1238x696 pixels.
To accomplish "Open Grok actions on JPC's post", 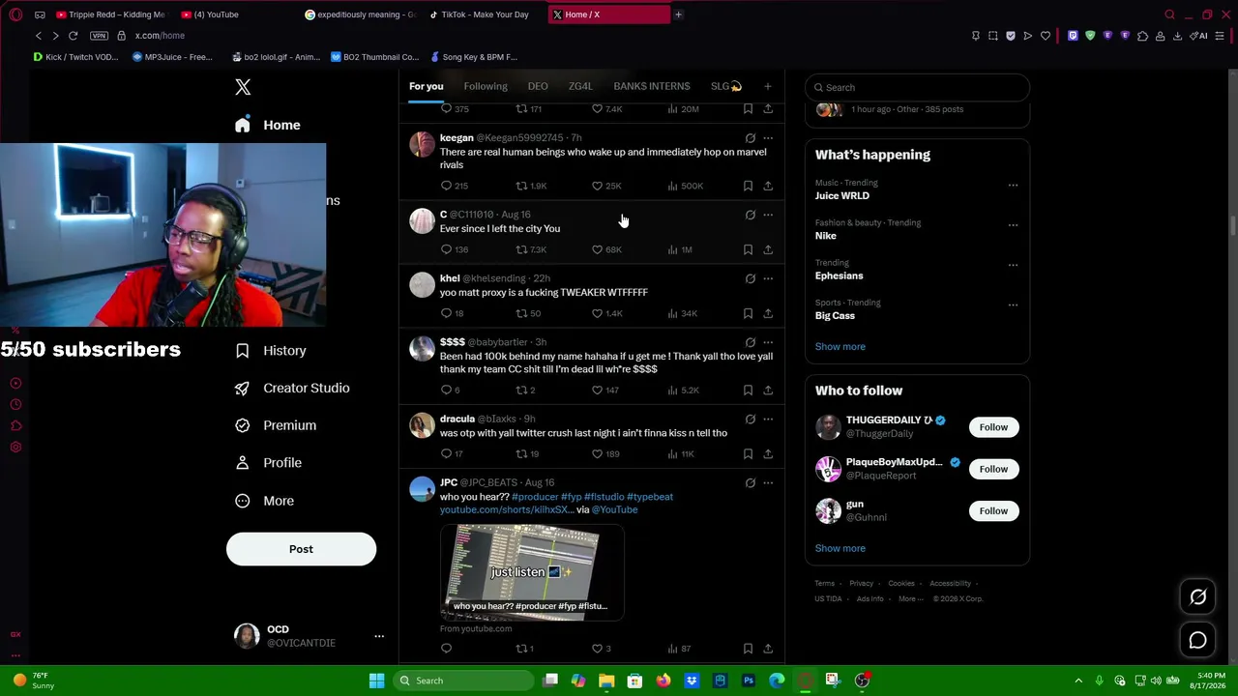I will (750, 482).
